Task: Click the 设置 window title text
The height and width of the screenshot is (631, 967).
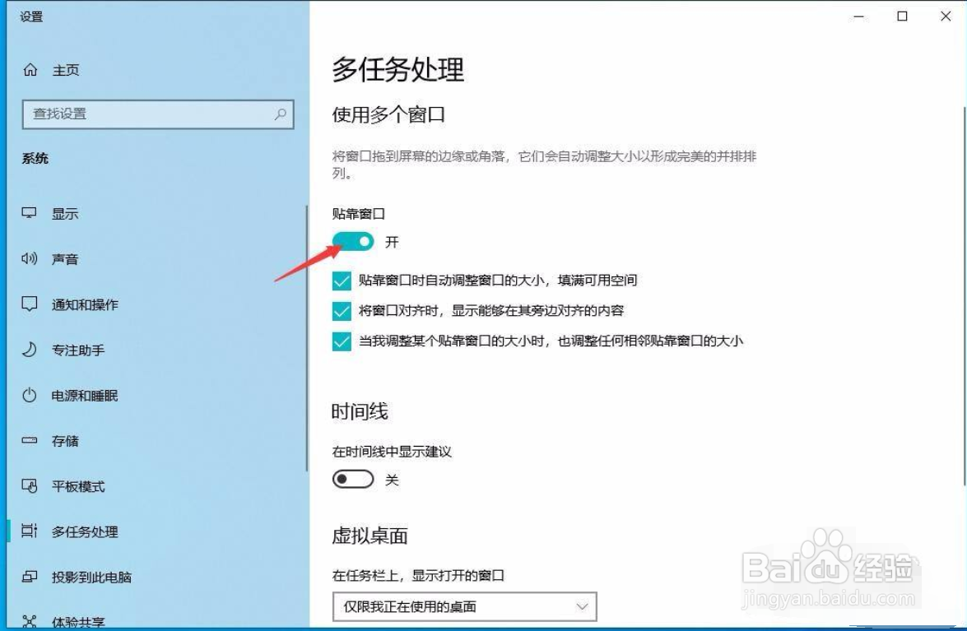Action: click(x=31, y=16)
